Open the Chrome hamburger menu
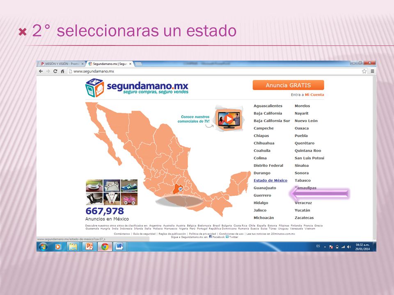394x295 pixels. [372, 71]
